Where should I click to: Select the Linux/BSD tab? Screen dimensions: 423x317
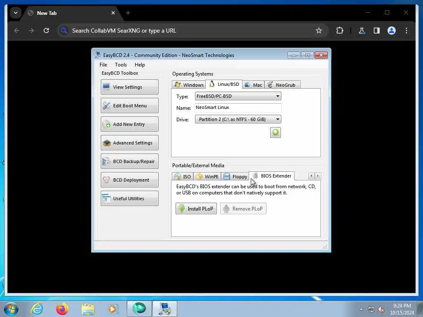(224, 84)
